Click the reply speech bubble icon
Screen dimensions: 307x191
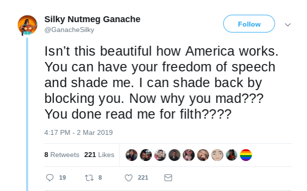pos(50,178)
